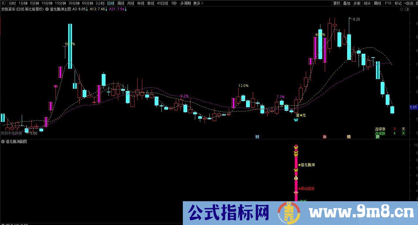Switch to 季线 quarterly chart
Screen dimensions: 418x225
(151, 3)
